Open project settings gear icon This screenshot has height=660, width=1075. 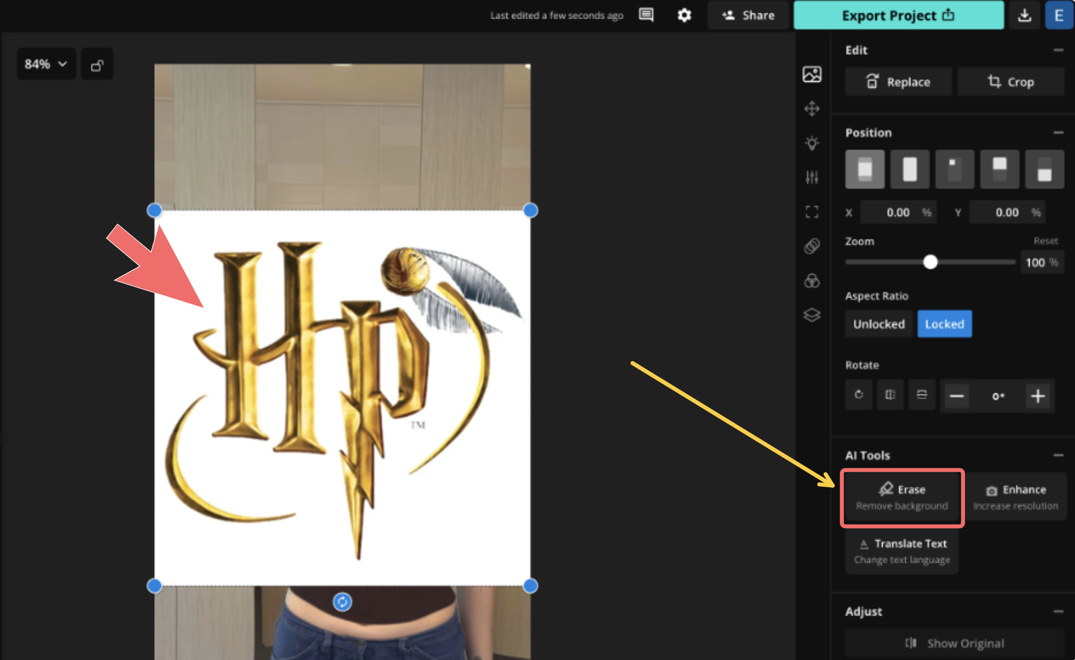(x=684, y=15)
